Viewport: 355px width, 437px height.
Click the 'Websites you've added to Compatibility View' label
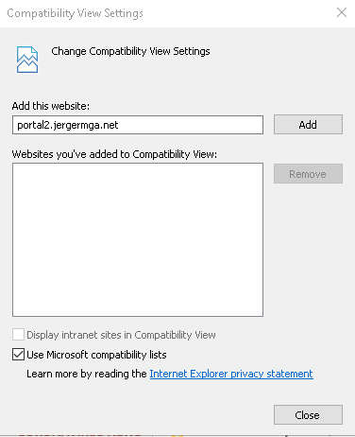click(114, 154)
